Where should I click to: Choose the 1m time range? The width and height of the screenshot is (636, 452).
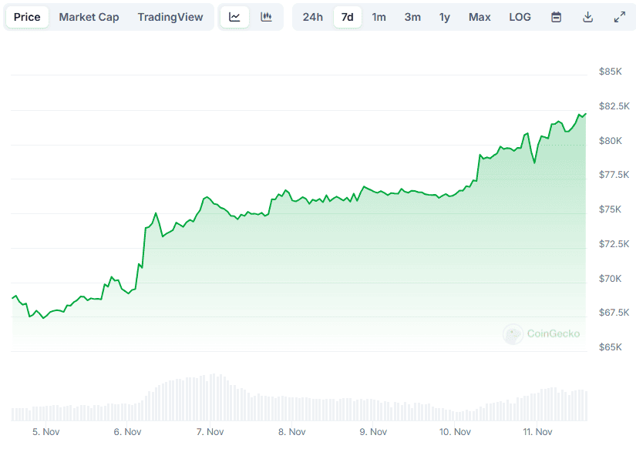tap(379, 17)
